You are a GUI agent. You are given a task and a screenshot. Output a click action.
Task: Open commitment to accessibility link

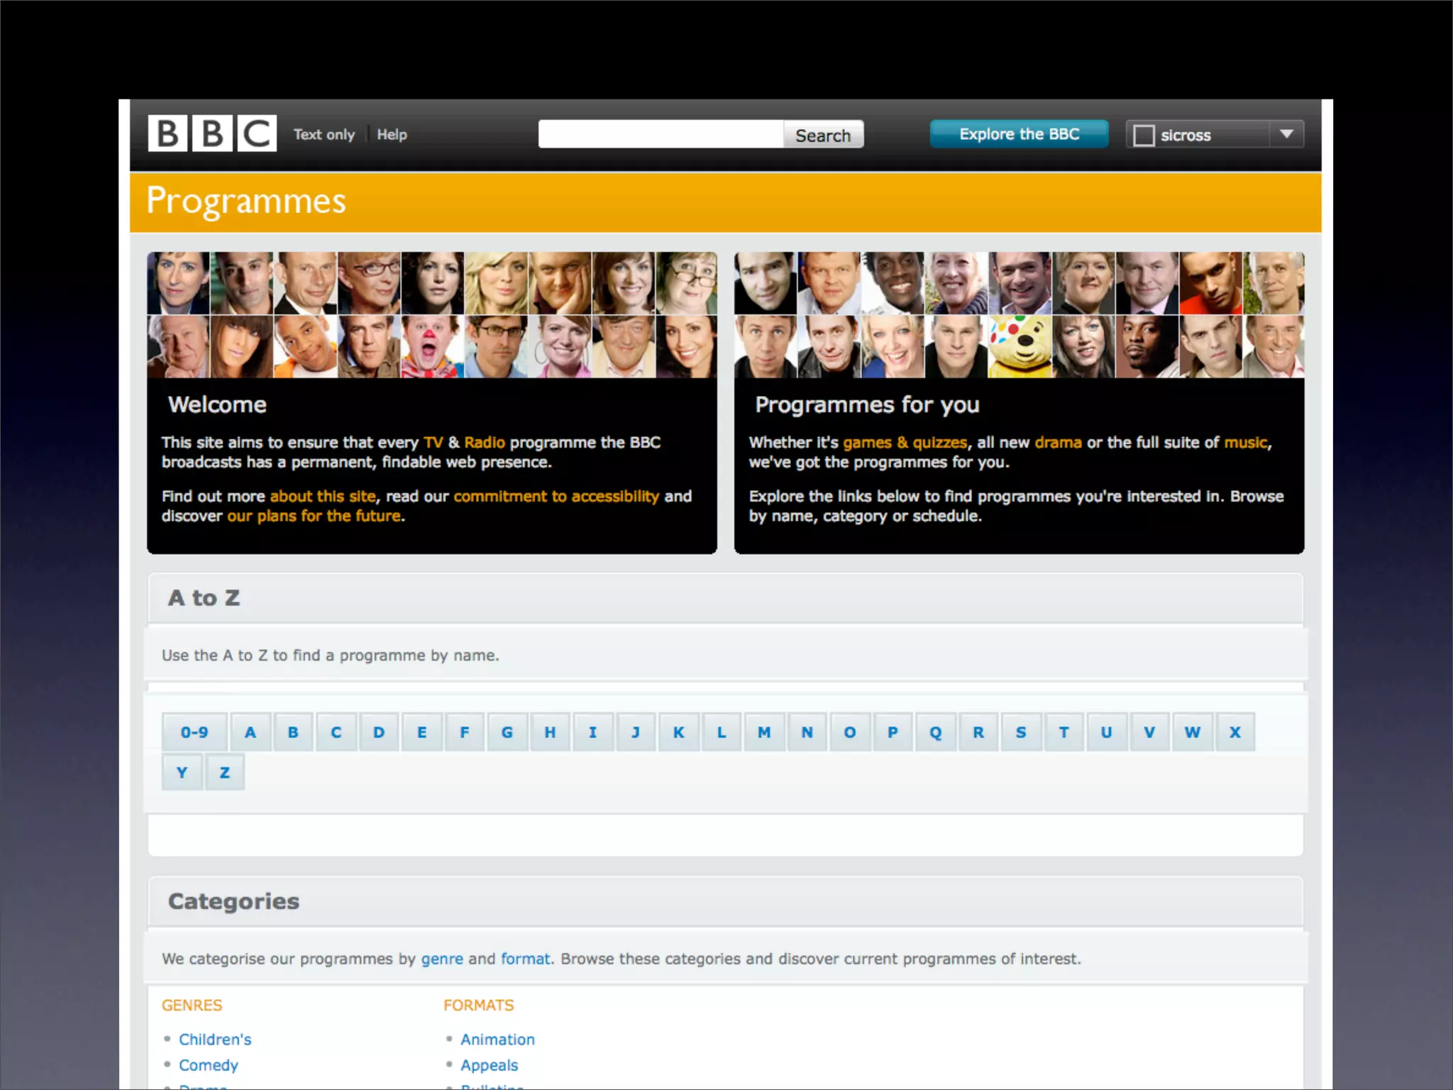pos(556,496)
